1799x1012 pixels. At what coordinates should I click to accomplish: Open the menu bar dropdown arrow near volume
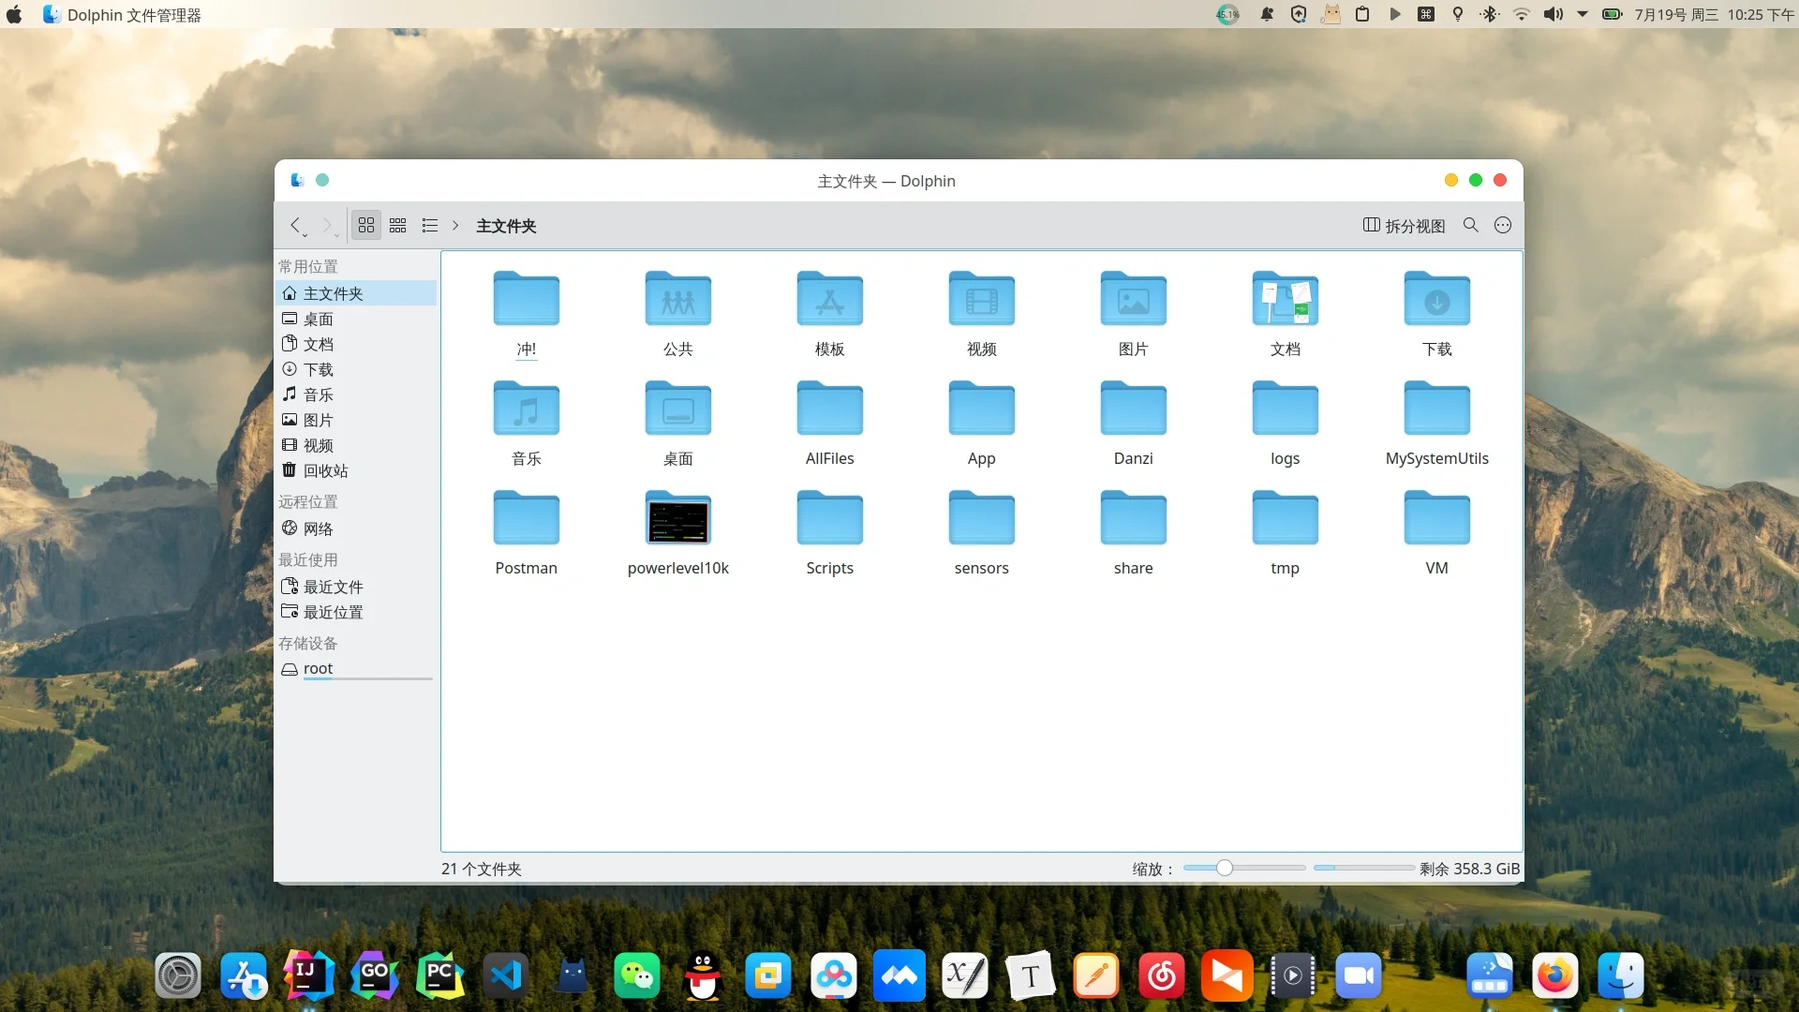pos(1583,14)
